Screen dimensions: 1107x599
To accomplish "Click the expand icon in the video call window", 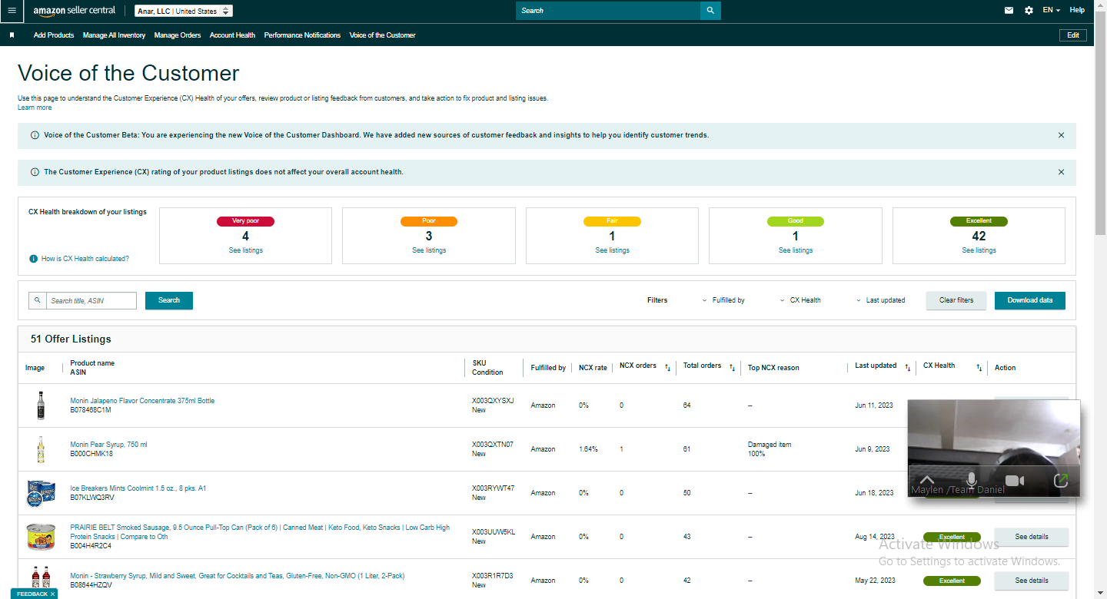I will pyautogui.click(x=1061, y=481).
